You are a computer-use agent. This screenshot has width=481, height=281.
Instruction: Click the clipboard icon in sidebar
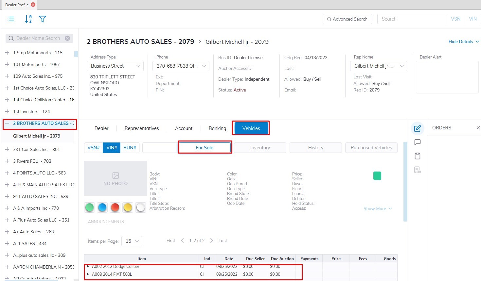coord(417,156)
